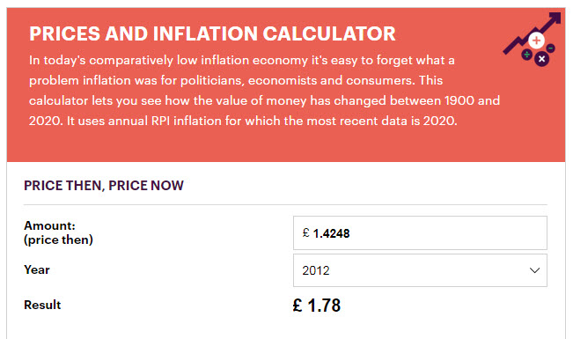
Task: Click the white plus circle icon
Action: (536, 41)
